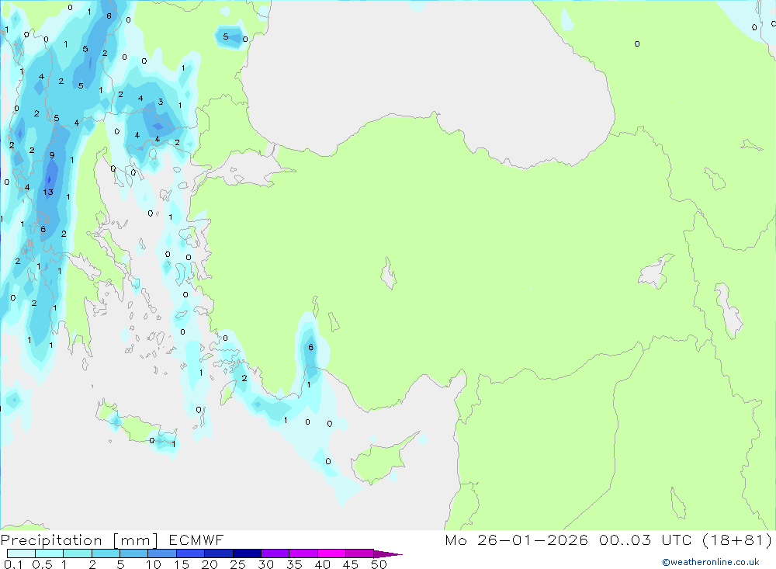
Task: Click the 20–25 mm dark blue swatch
Action: (x=219, y=553)
